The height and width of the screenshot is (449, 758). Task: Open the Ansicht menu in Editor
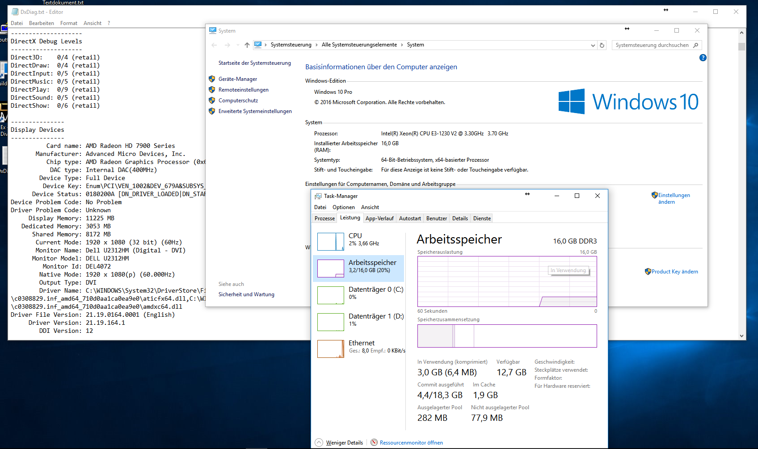[93, 23]
